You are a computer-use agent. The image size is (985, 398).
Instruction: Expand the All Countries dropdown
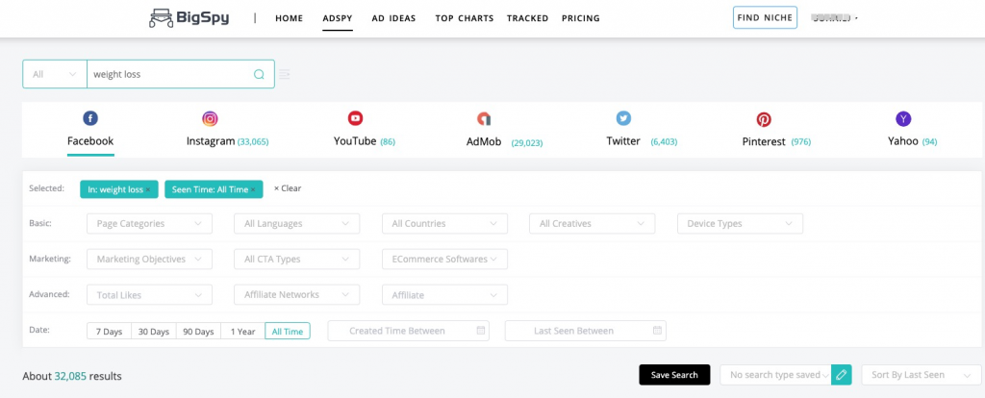(x=444, y=223)
